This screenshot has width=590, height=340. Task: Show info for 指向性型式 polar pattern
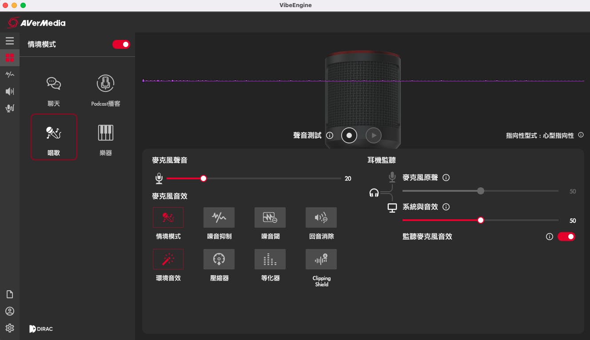pyautogui.click(x=581, y=135)
